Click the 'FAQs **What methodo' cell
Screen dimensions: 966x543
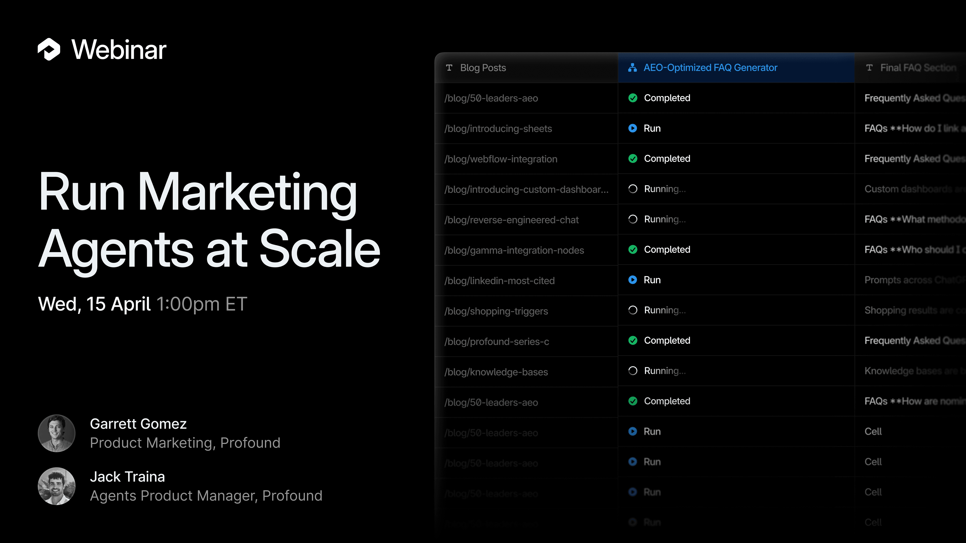click(910, 219)
